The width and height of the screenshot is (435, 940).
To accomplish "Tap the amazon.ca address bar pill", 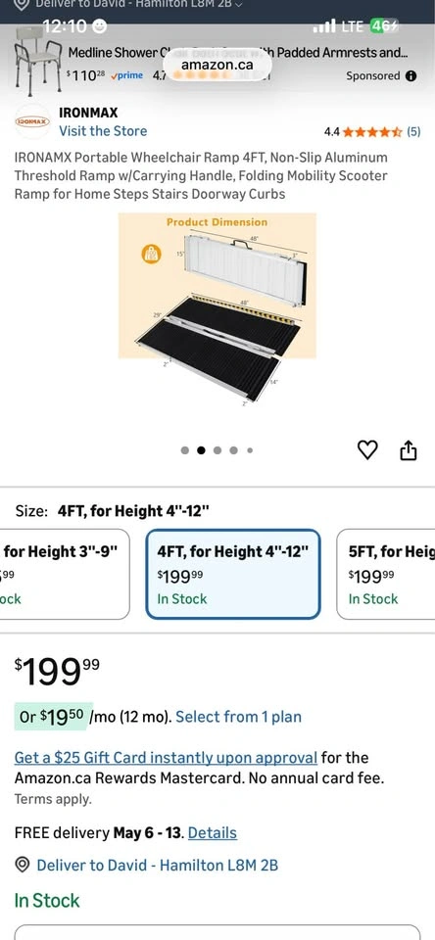I will pyautogui.click(x=217, y=65).
